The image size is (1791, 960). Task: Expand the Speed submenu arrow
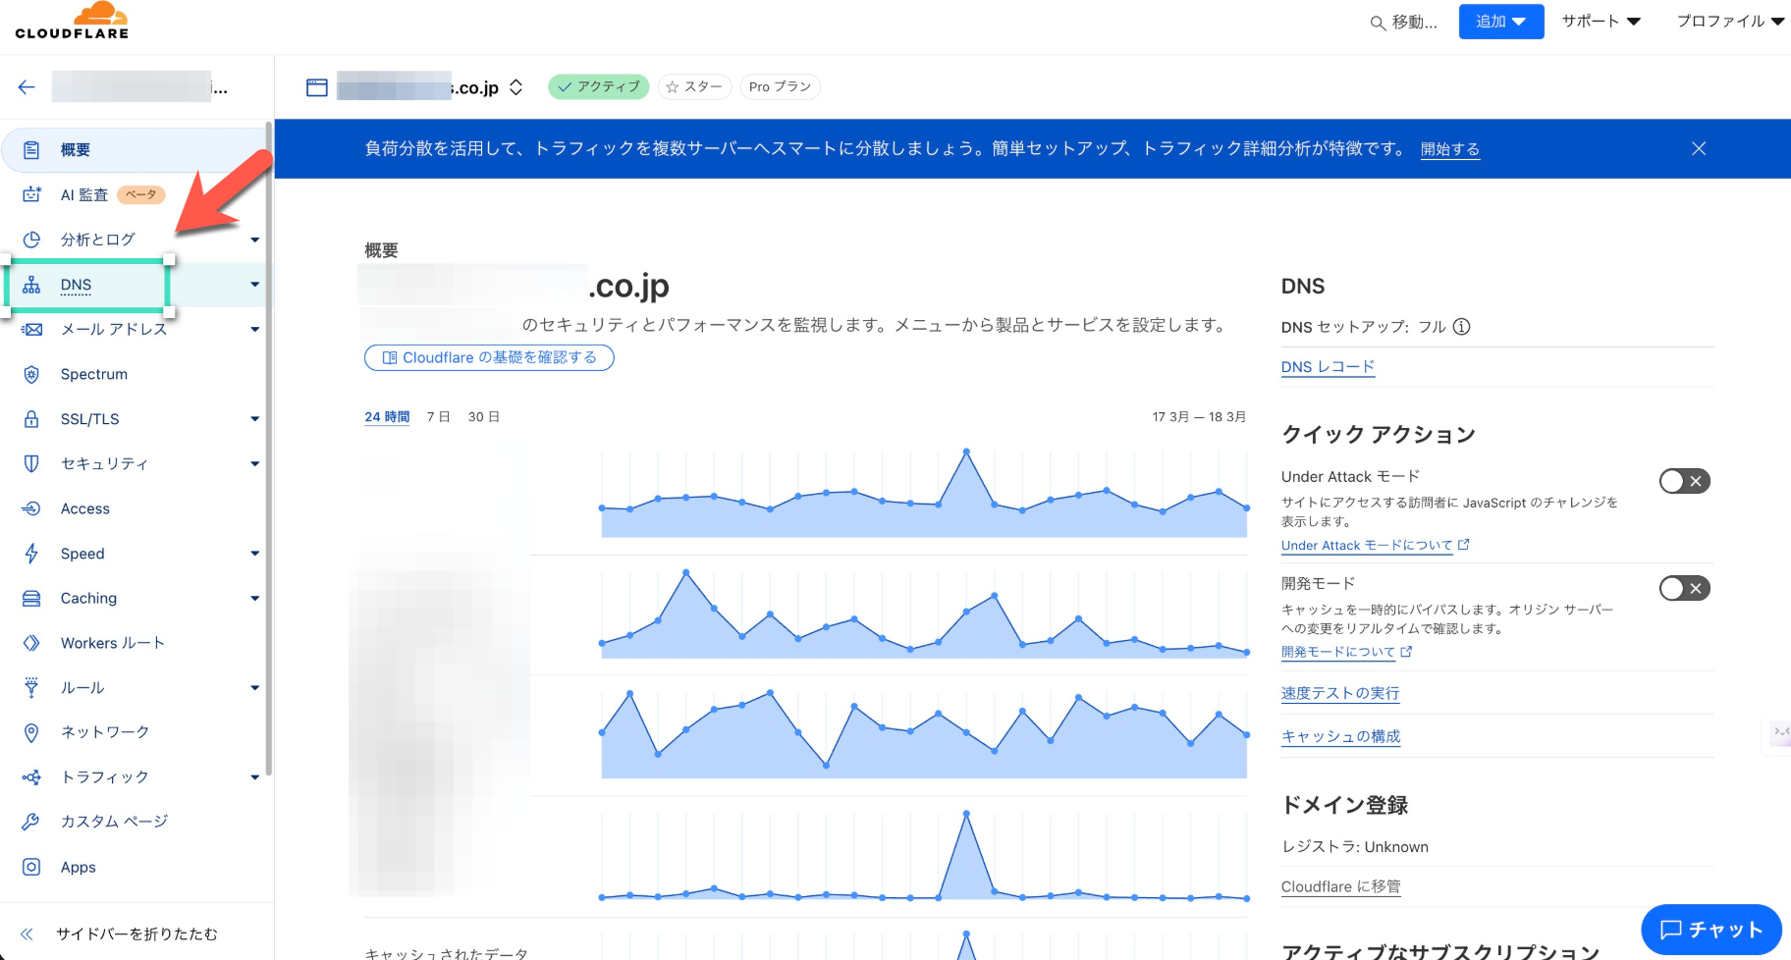coord(254,554)
